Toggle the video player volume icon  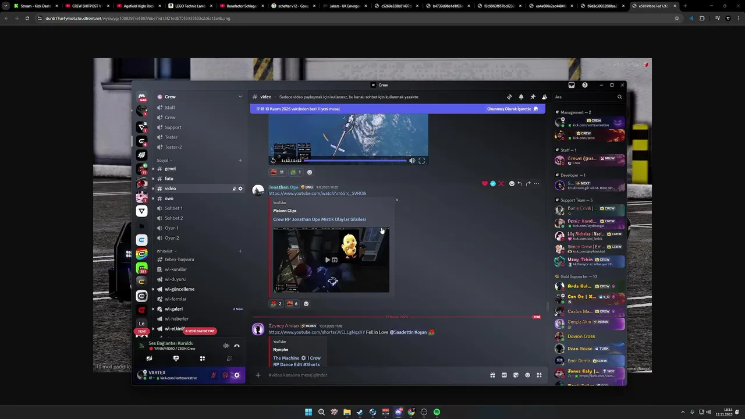point(412,161)
